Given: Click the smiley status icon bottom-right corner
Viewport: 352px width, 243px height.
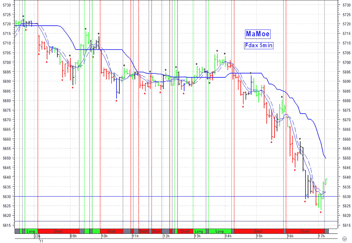Looking at the screenshot, I should pyautogui.click(x=344, y=238).
